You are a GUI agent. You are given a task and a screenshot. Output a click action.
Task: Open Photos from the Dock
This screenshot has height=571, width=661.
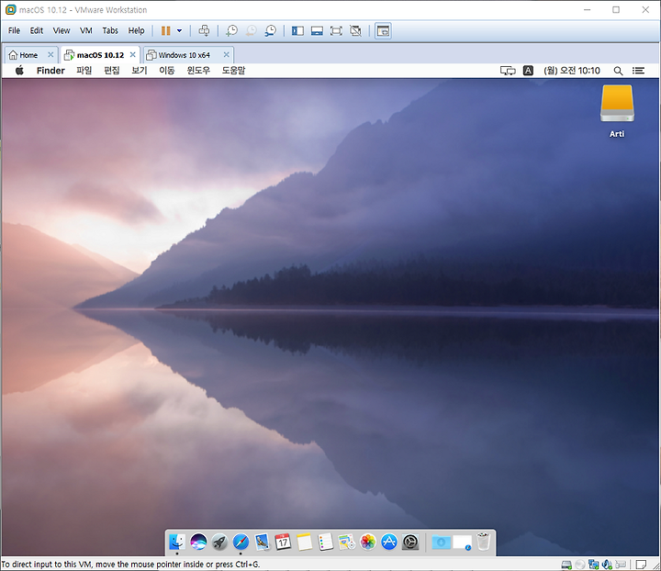coord(367,542)
